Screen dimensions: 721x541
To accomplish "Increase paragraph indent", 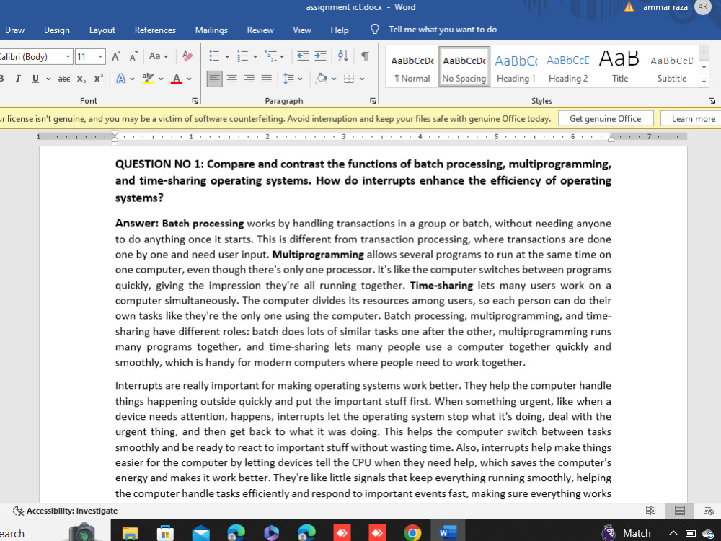I will 321,56.
